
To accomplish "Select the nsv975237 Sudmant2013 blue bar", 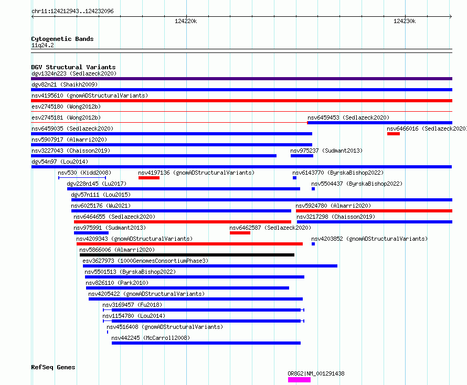I will (x=302, y=156).
